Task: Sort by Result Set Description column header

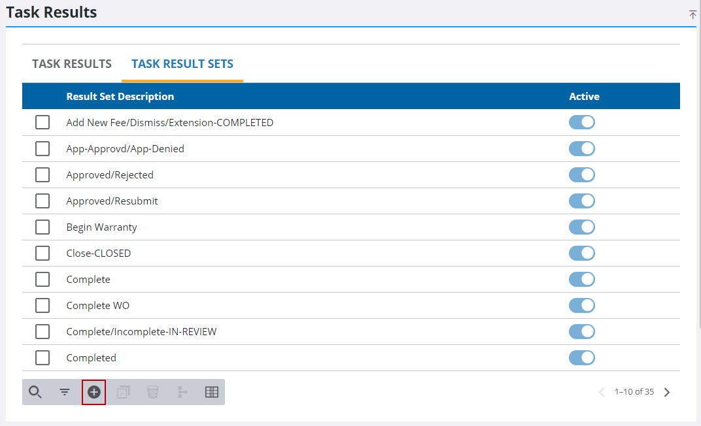Action: 120,97
